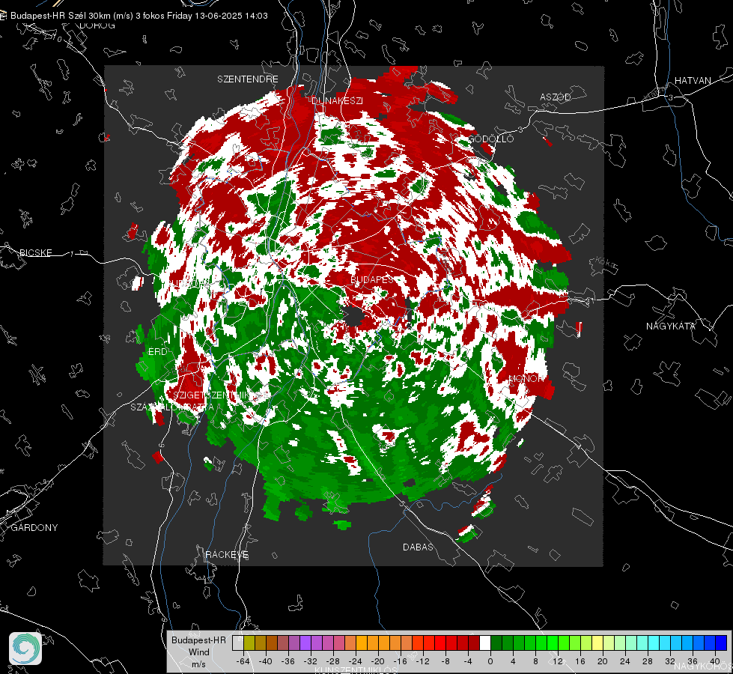Click the faint Kóka label east of radar
The image size is (733, 674).
(606, 264)
